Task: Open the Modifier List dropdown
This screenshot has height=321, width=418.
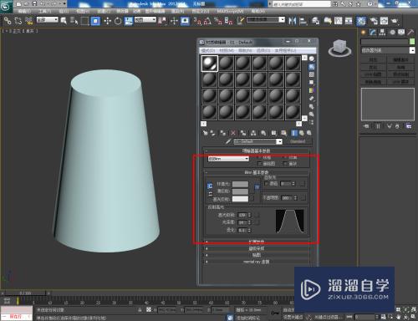Action: [388, 50]
